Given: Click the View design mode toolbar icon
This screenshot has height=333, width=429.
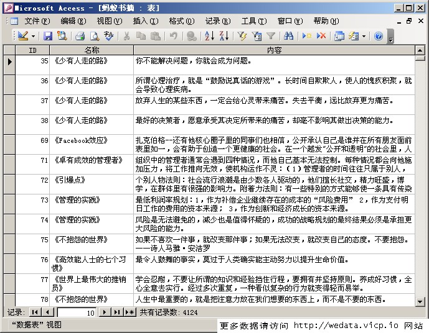Looking at the screenshot, I should pos(23,36).
